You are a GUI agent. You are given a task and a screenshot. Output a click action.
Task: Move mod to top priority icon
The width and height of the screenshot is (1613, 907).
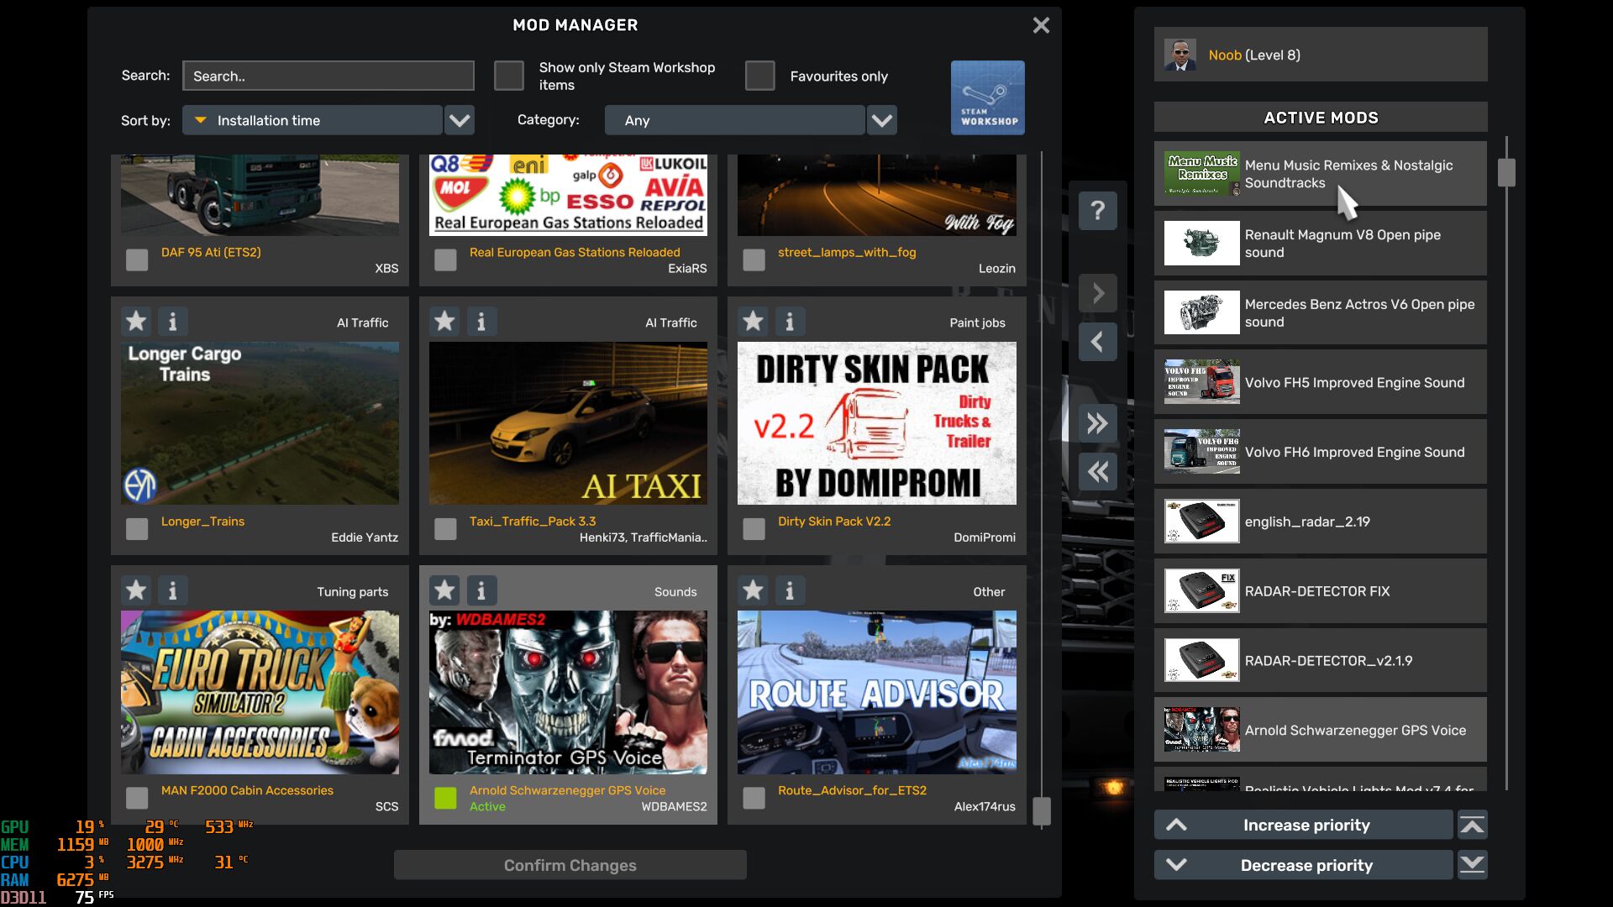click(1472, 825)
